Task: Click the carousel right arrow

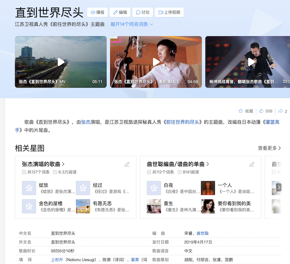Action: point(279,187)
